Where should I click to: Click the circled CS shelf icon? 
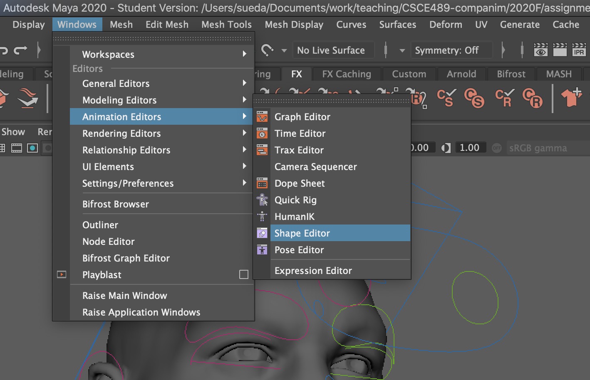coord(474,98)
